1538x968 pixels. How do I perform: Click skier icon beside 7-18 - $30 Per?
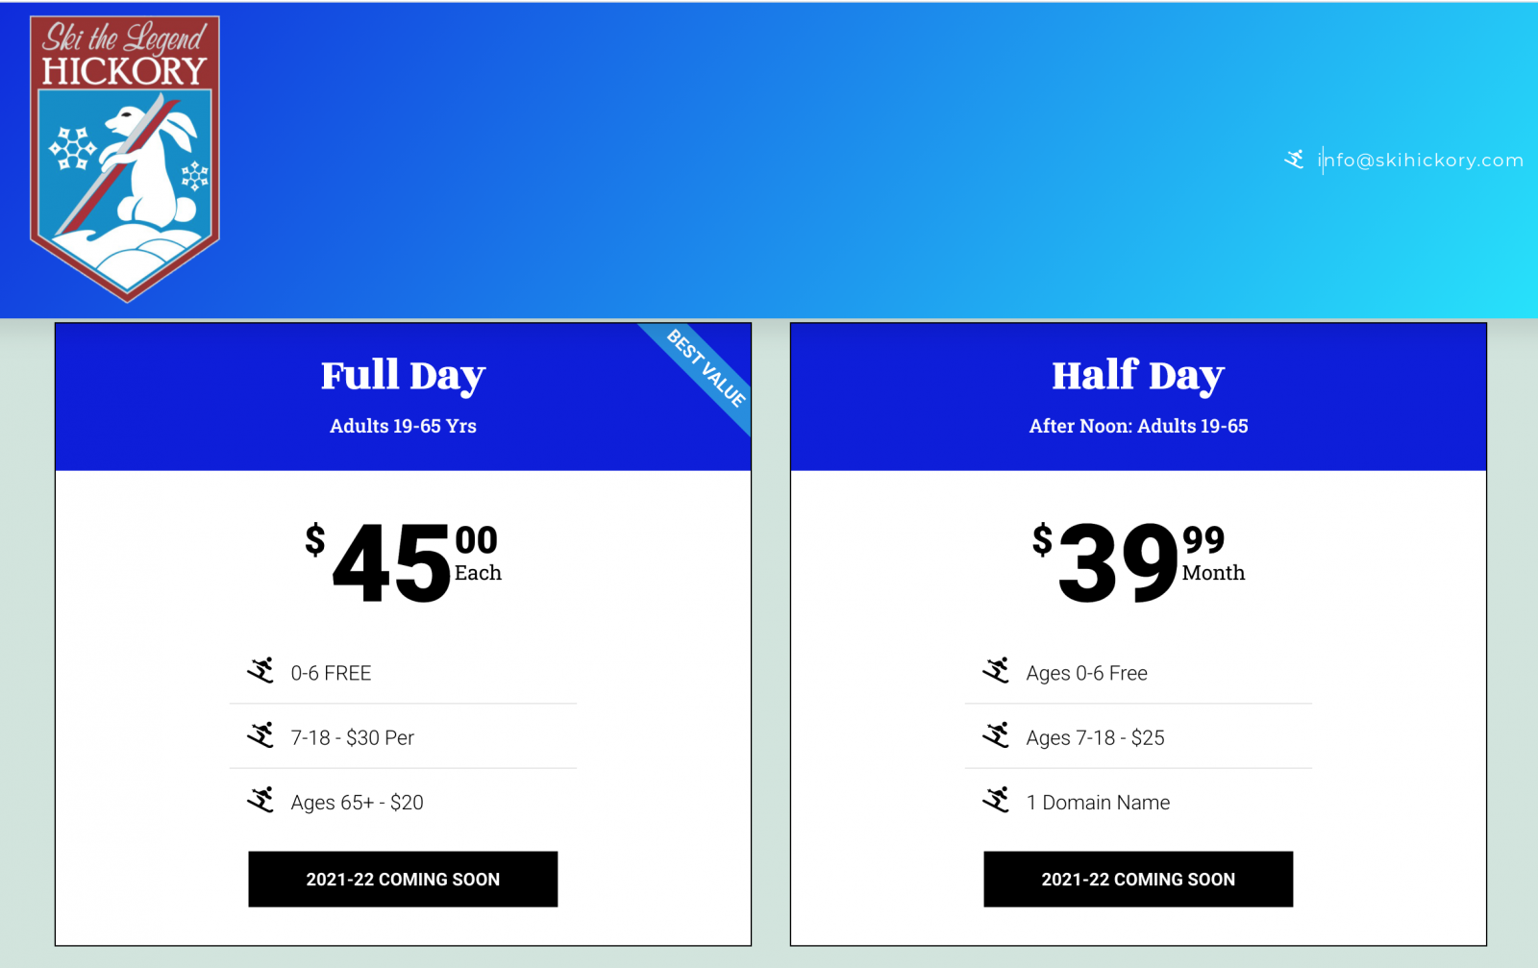coord(260,735)
